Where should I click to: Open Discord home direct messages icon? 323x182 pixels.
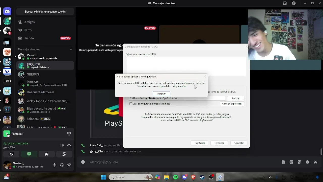tap(7, 11)
